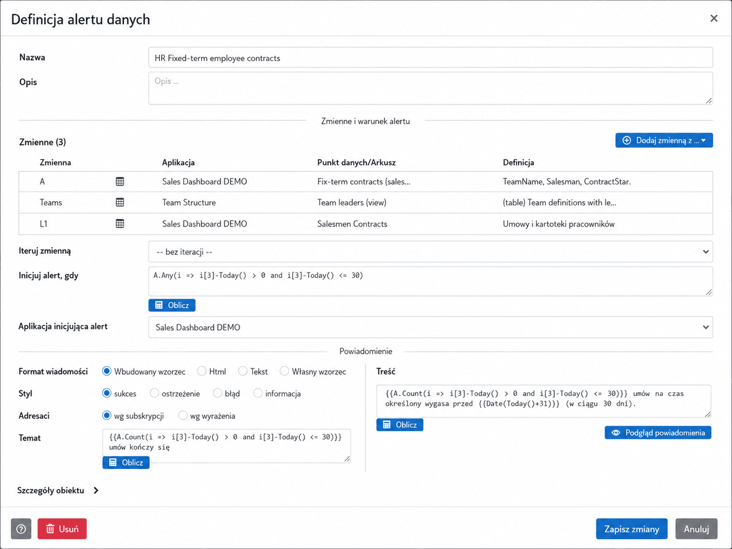Choose the Html message format
The width and height of the screenshot is (732, 549).
(x=202, y=372)
